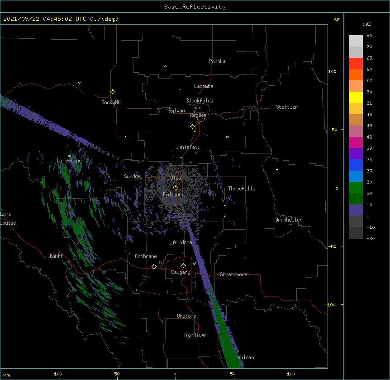This screenshot has height=380, width=390.
Task: Click the Innisfail city label
Action: 188,147
